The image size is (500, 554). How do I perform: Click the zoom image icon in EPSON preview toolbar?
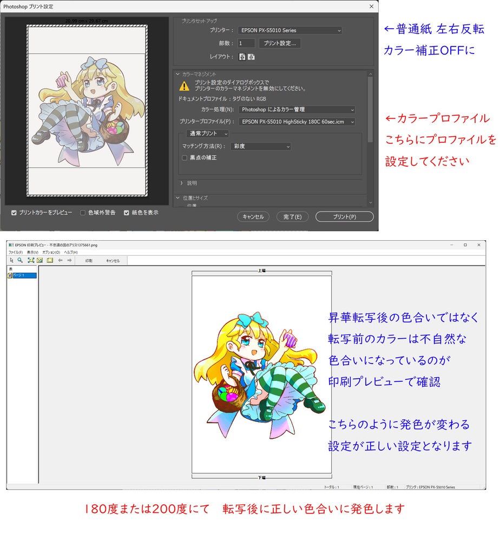click(40, 260)
